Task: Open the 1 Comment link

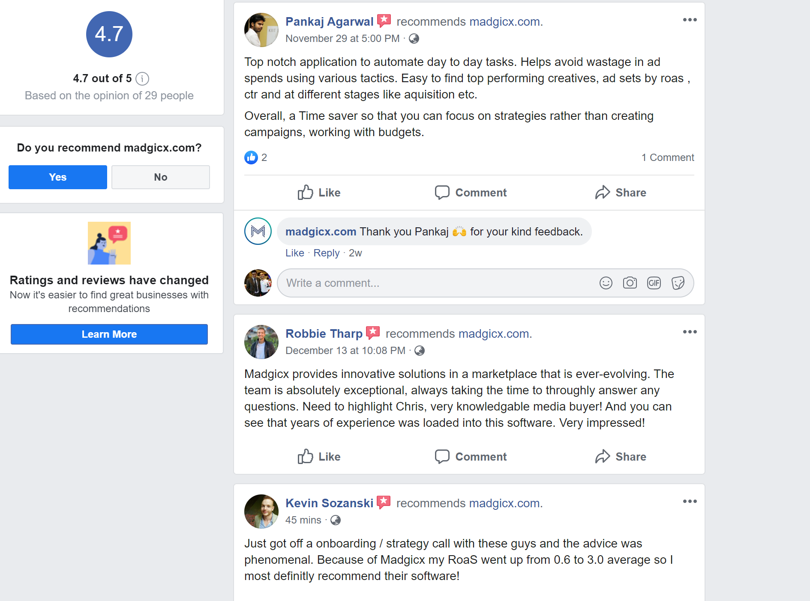Action: coord(667,158)
